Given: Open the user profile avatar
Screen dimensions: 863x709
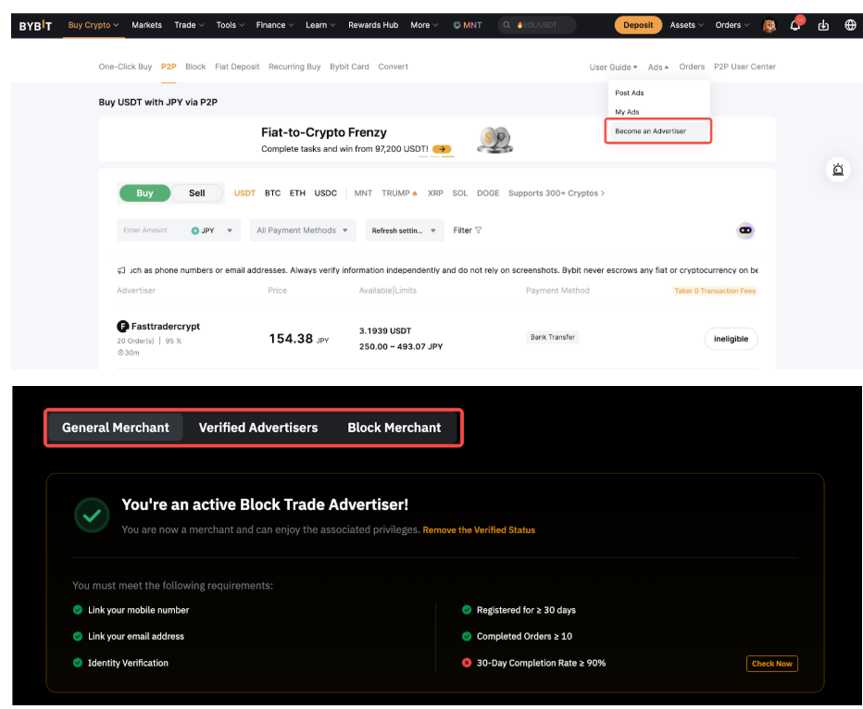Looking at the screenshot, I should 769,26.
